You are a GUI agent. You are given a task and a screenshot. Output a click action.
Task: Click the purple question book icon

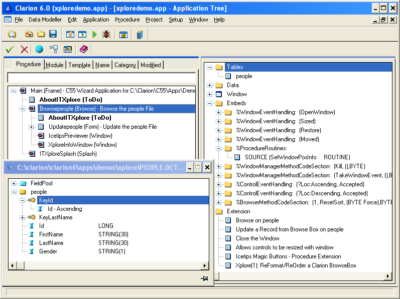tap(84, 49)
